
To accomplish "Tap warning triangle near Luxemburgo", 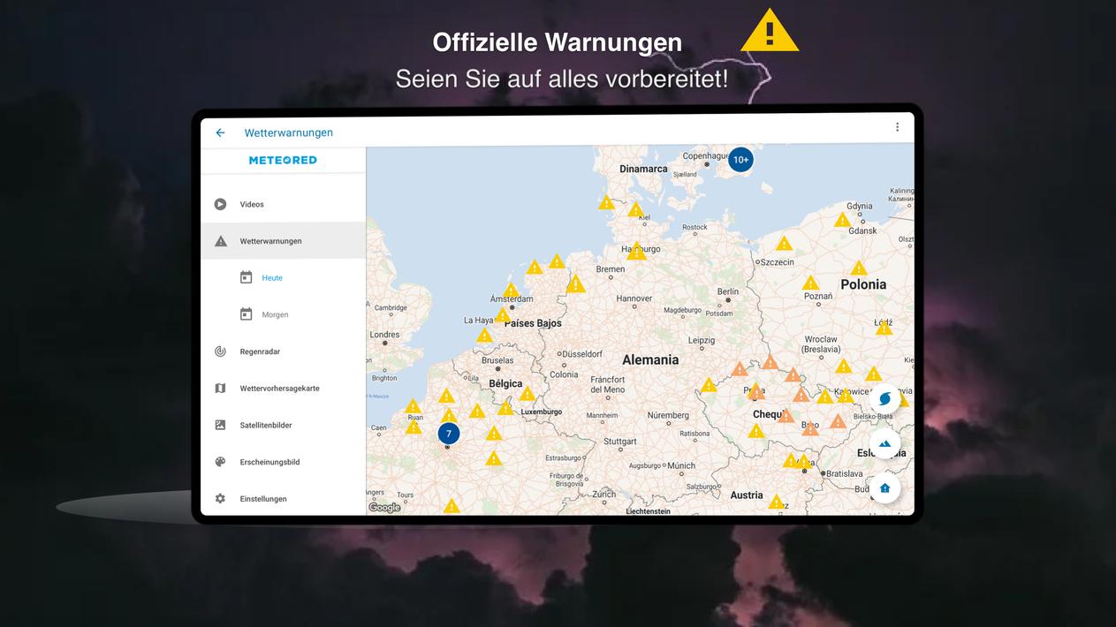I will 527,394.
